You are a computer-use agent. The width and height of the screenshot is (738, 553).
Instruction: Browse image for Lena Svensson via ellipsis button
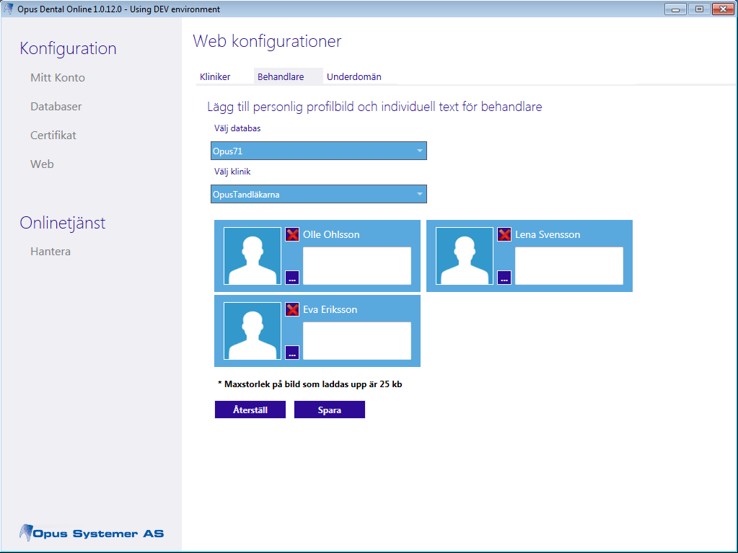point(504,278)
